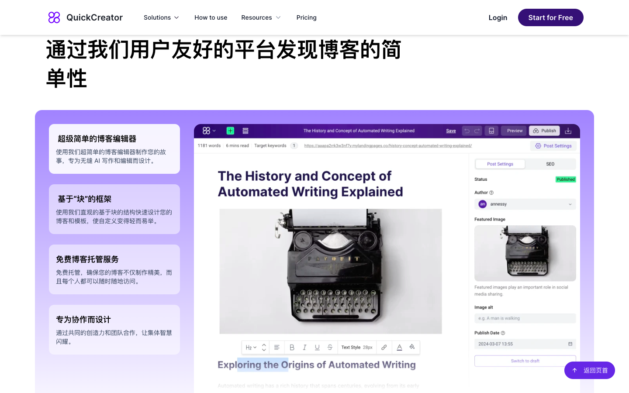629x393 pixels.
Task: Click the Exploring the Origins heading
Action: click(317, 365)
